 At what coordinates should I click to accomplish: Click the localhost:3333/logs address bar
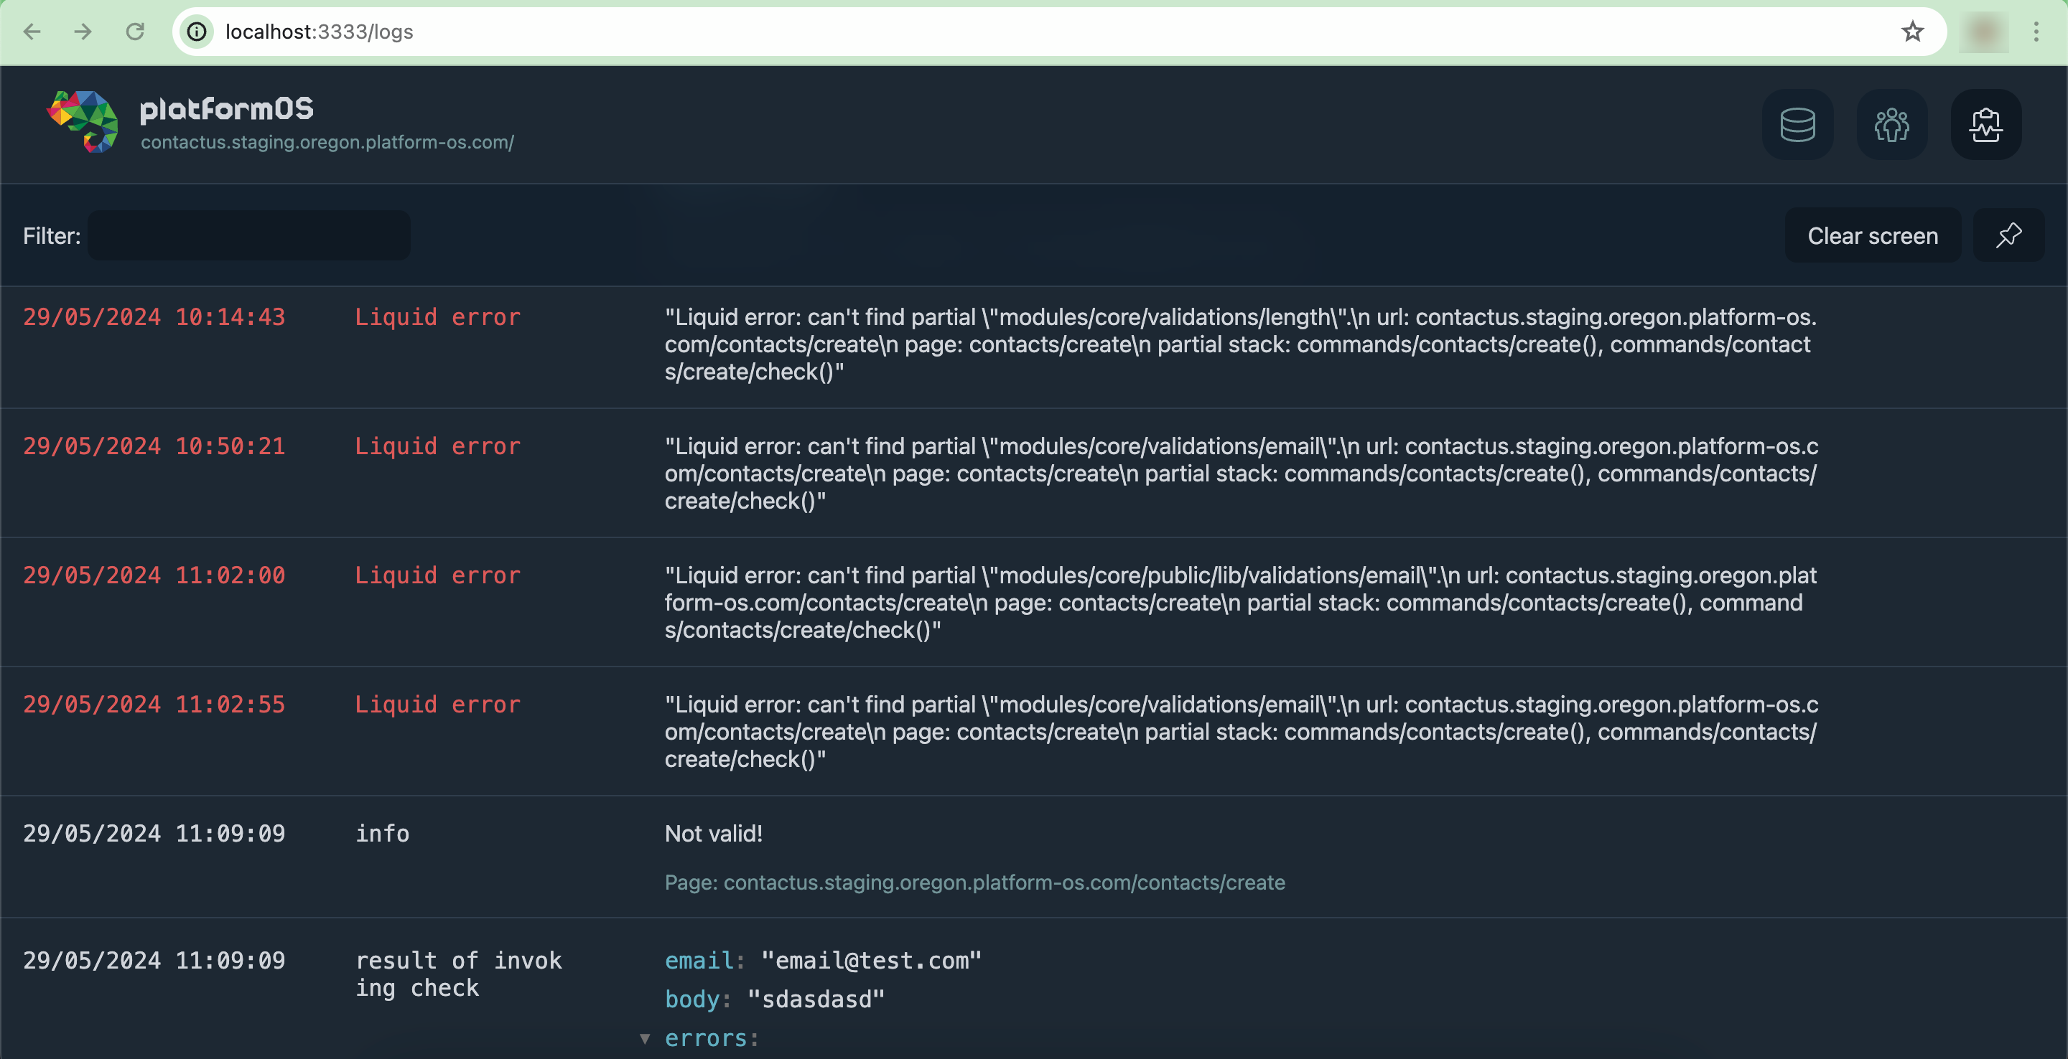[319, 31]
